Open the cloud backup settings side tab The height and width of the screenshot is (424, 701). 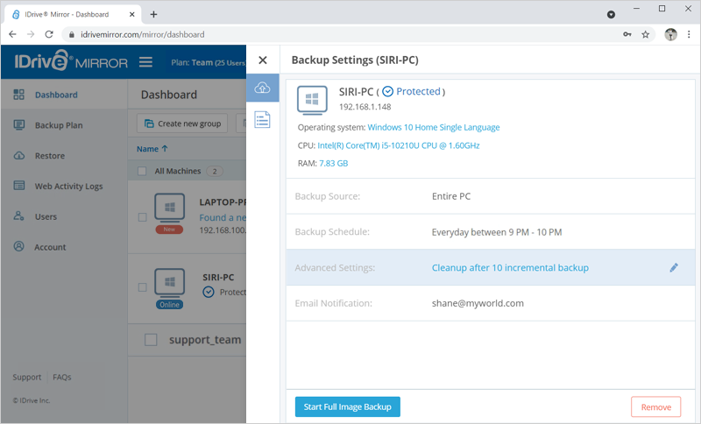262,88
